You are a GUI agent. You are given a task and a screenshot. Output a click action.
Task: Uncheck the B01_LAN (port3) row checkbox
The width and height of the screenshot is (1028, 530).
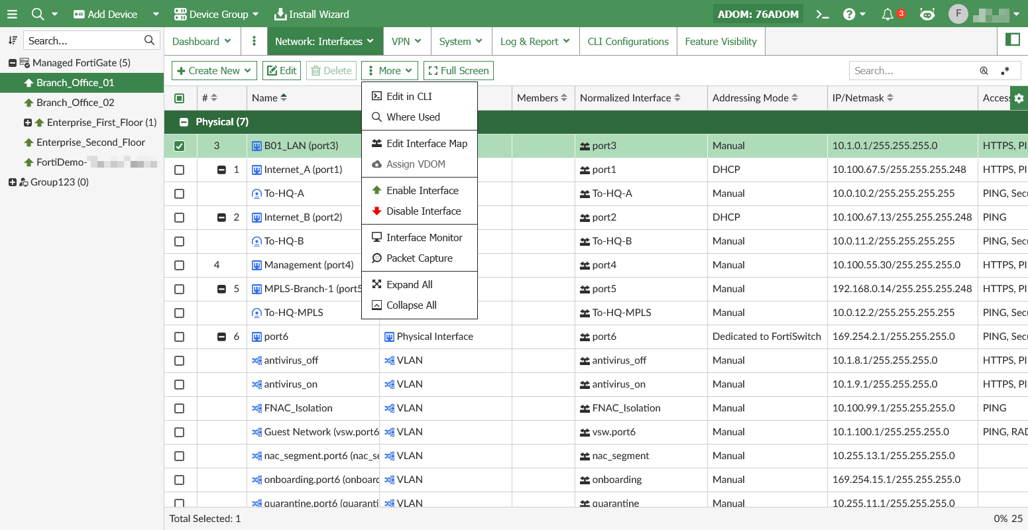(180, 146)
